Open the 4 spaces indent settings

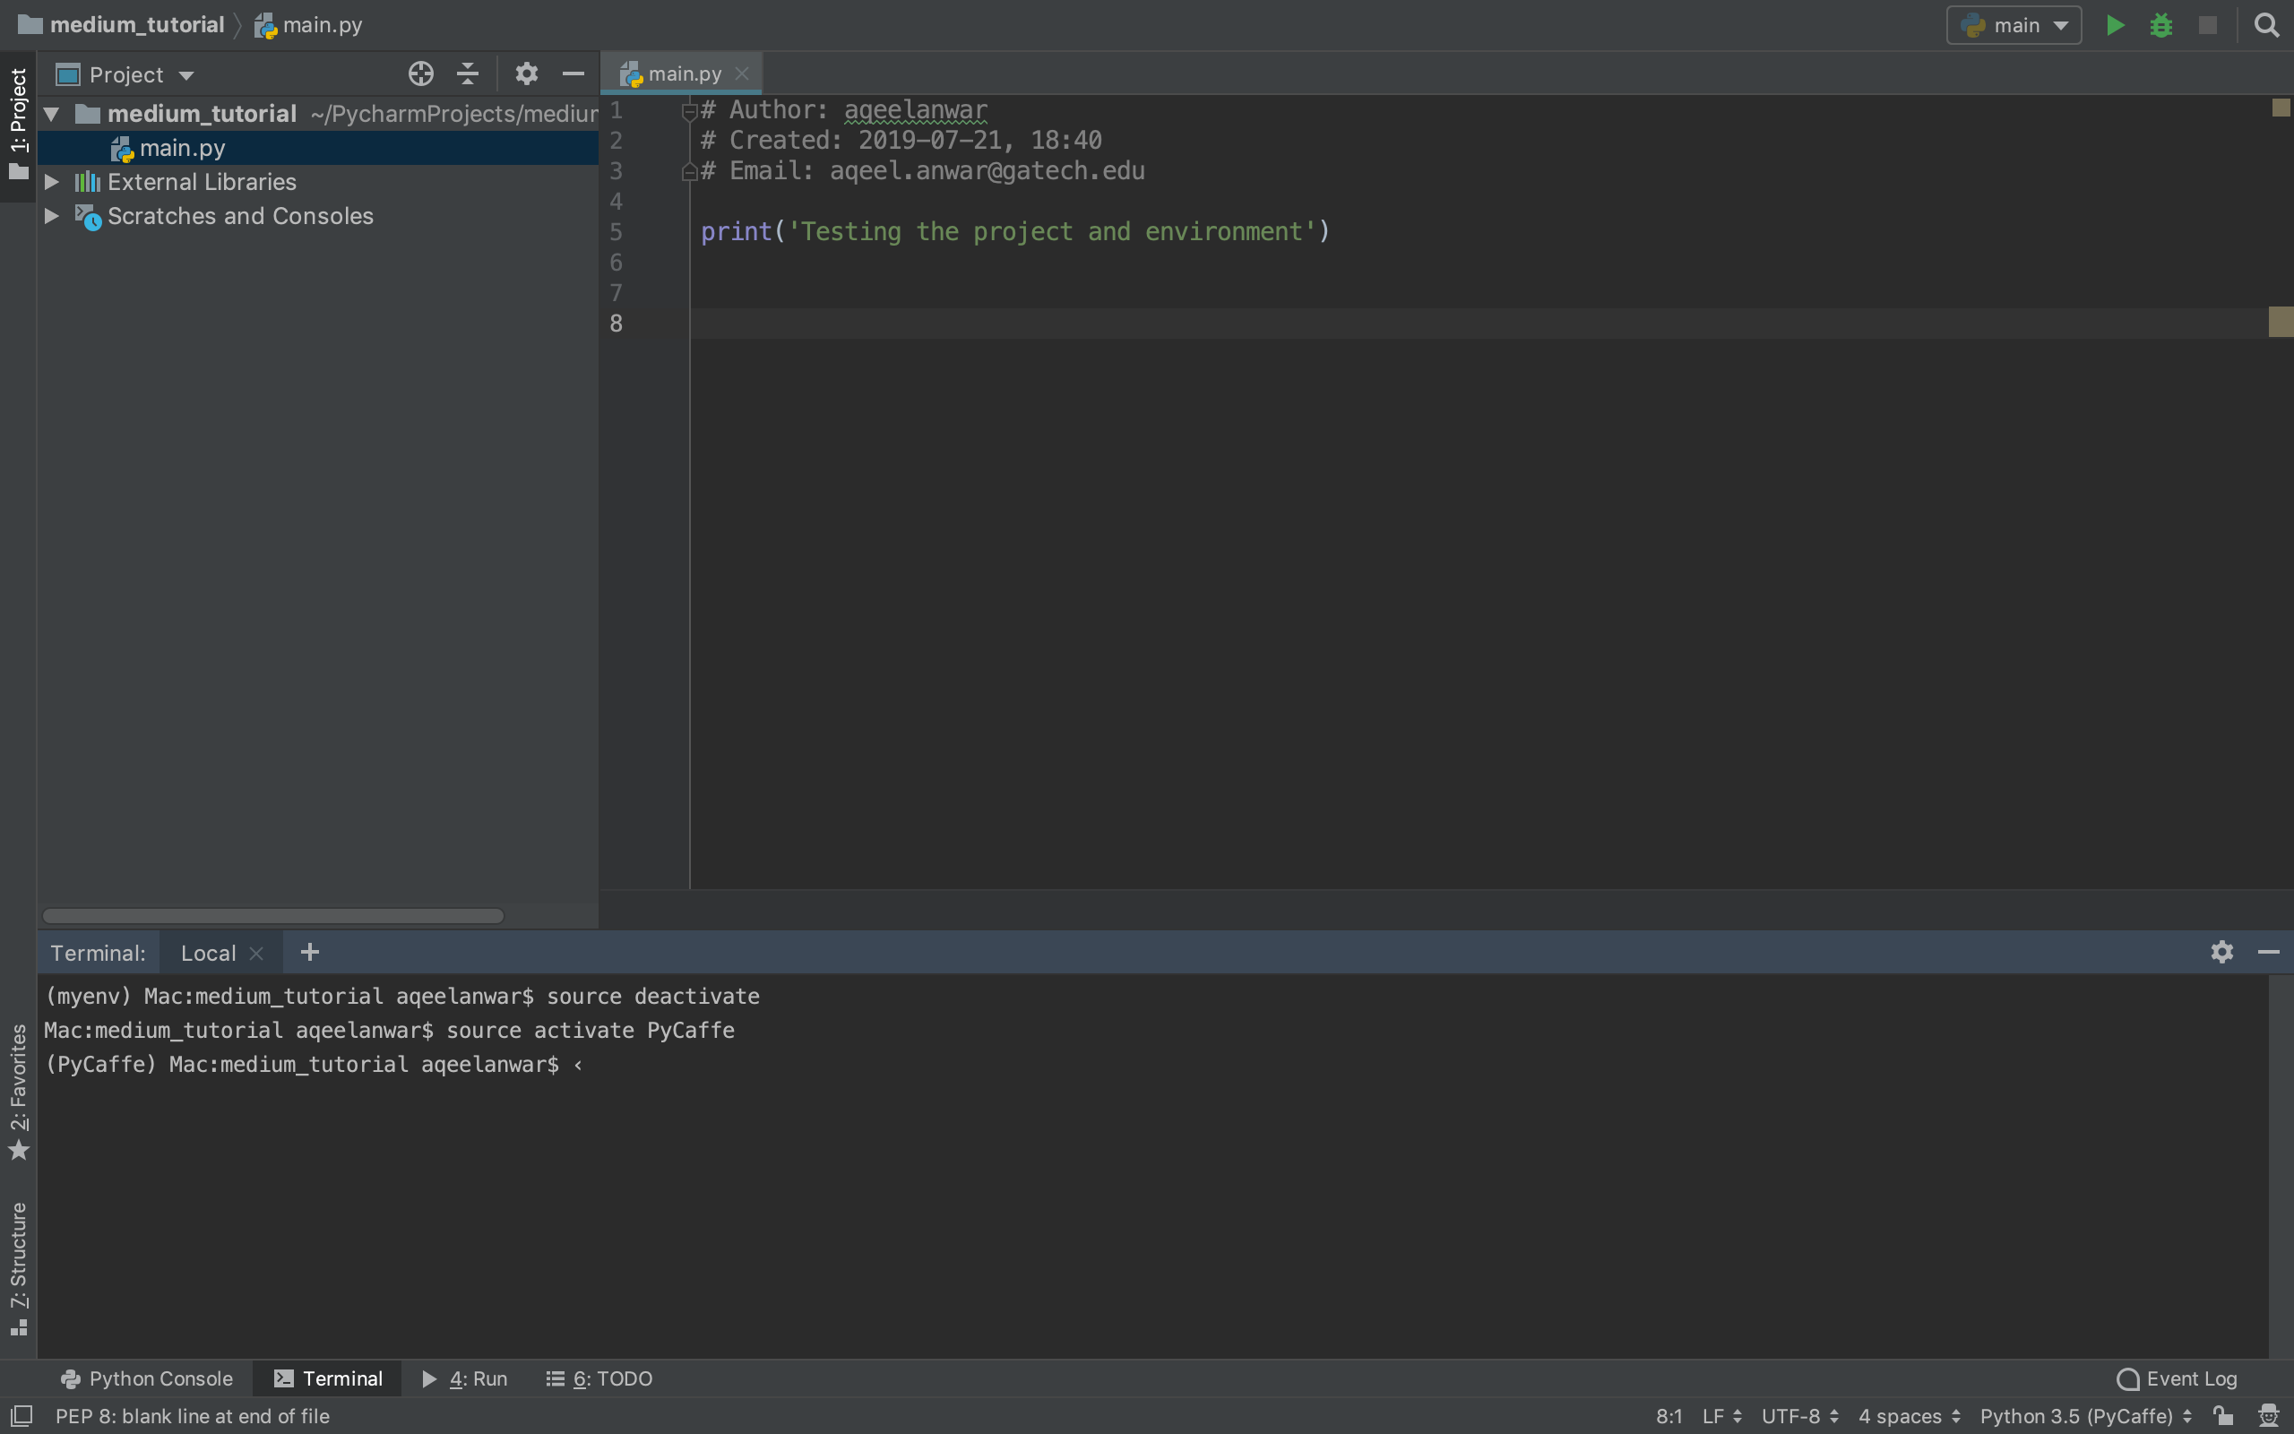point(1910,1415)
